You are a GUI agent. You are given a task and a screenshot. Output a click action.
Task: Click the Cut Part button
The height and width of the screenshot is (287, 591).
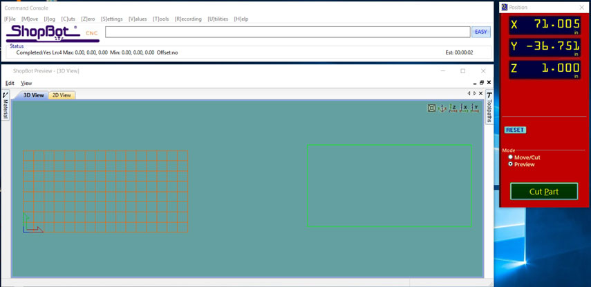(x=544, y=192)
